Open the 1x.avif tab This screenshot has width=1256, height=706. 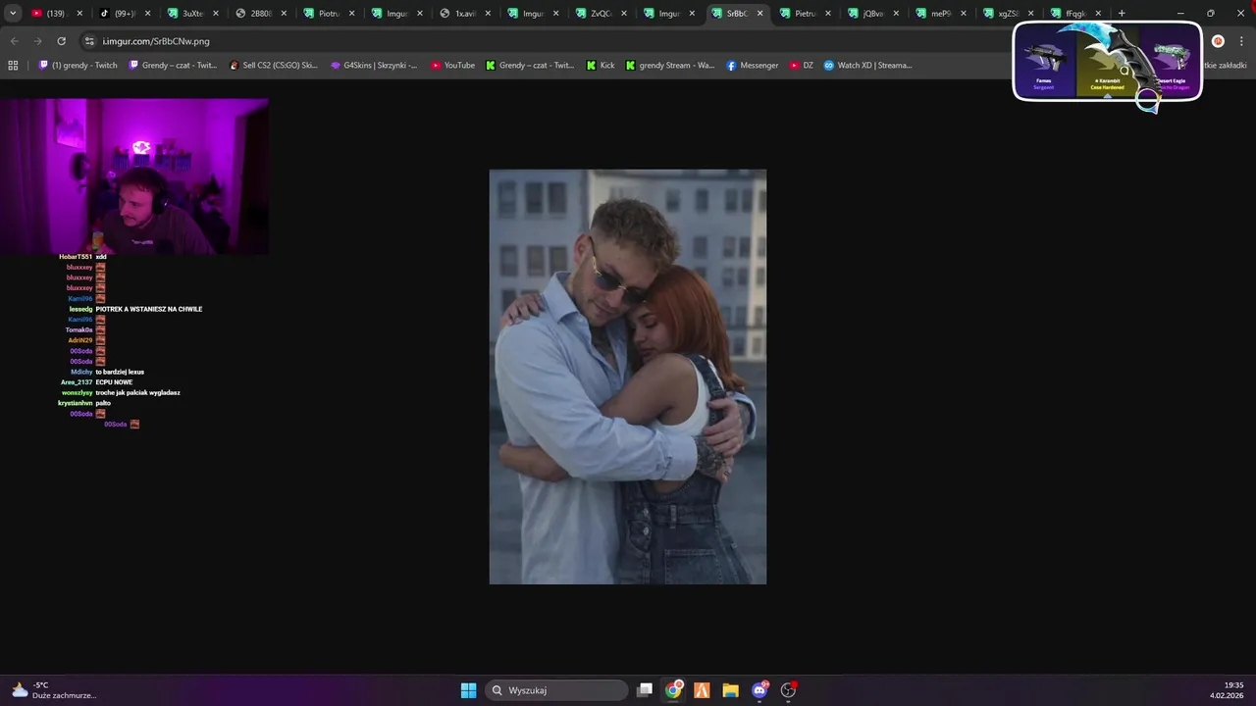464,14
